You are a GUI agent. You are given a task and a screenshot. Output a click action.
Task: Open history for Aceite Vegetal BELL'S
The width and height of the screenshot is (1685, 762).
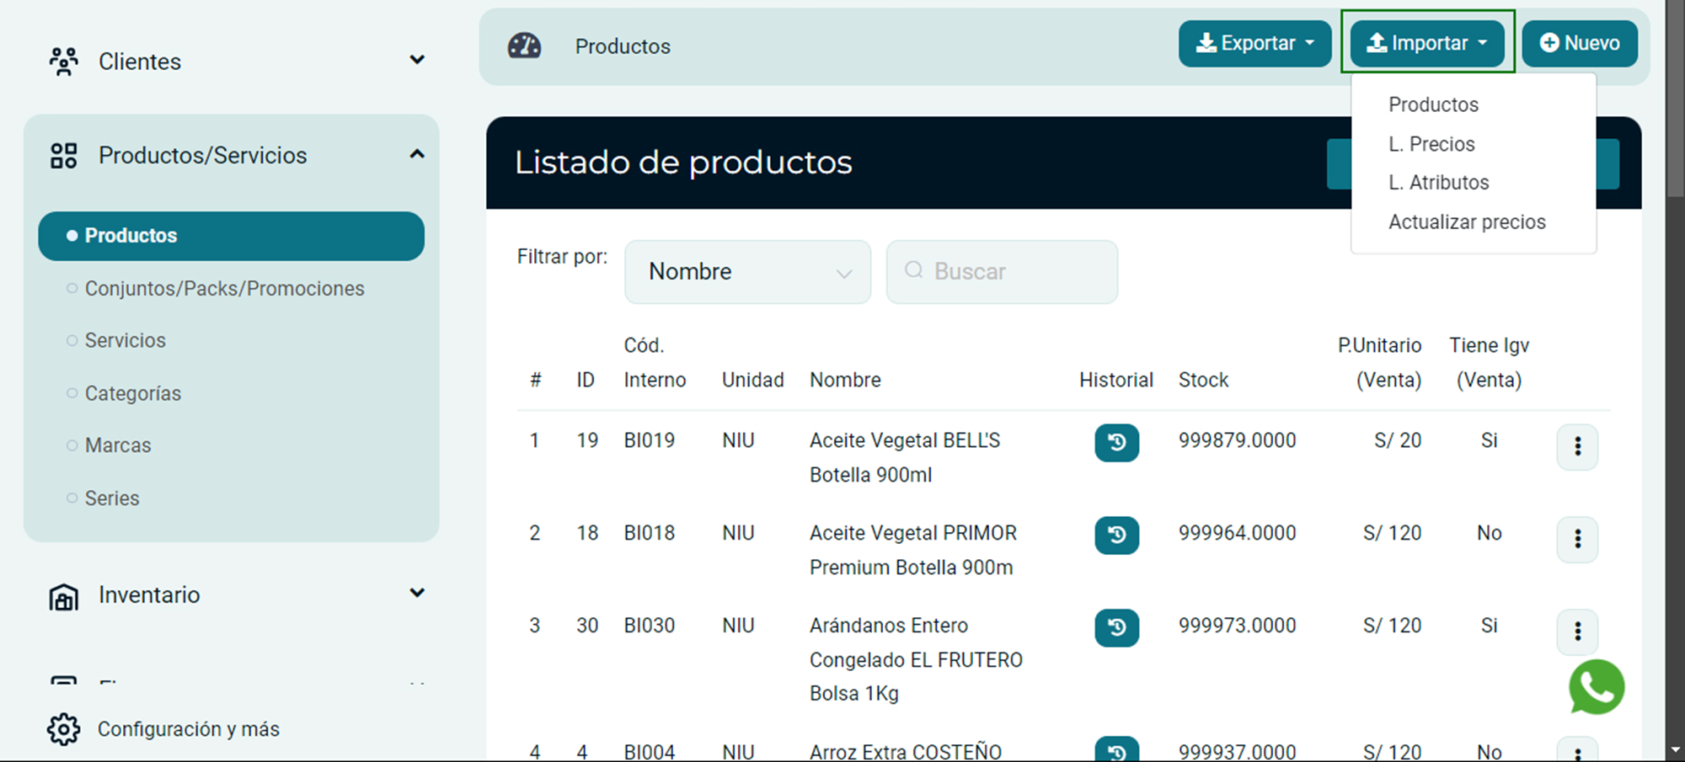tap(1116, 443)
